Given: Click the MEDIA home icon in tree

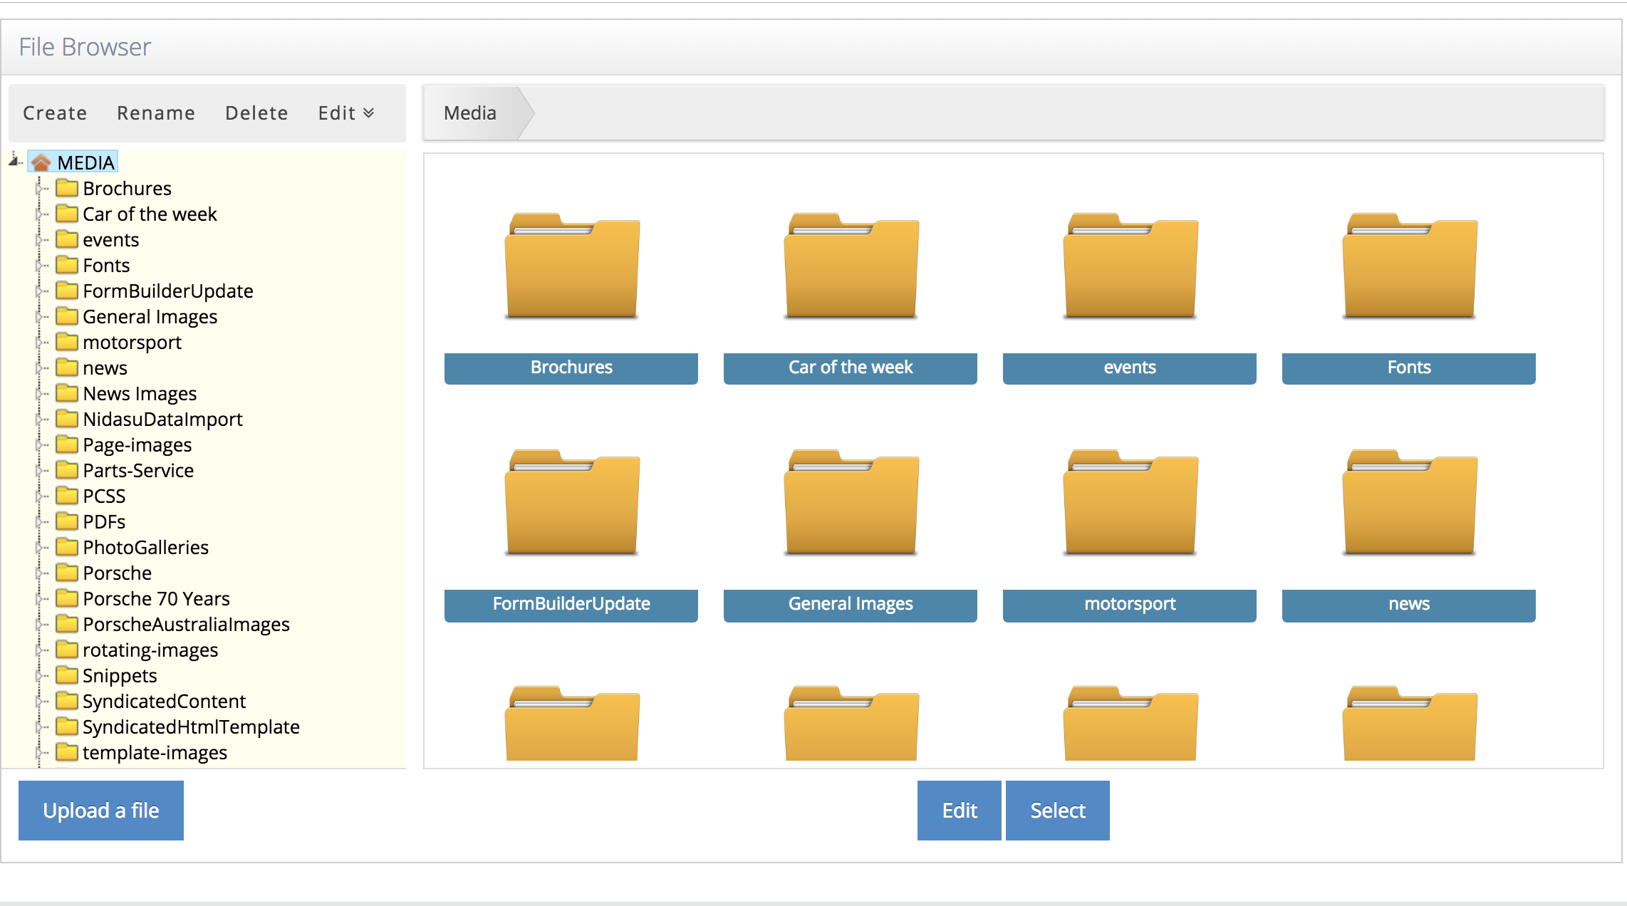Looking at the screenshot, I should click(41, 162).
